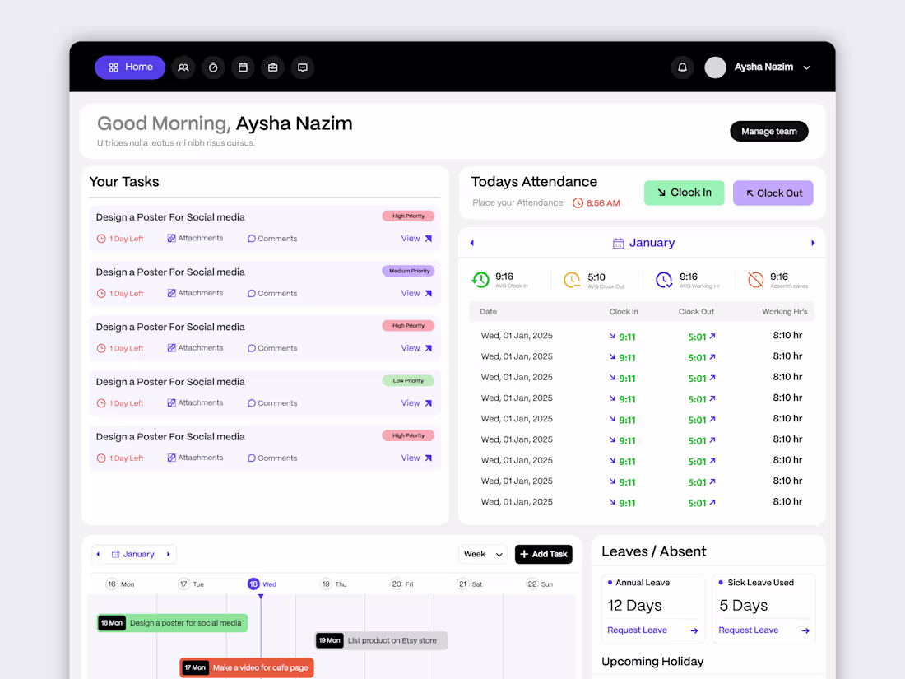Open the team members icon in top nav
905x679 pixels.
pyautogui.click(x=183, y=67)
